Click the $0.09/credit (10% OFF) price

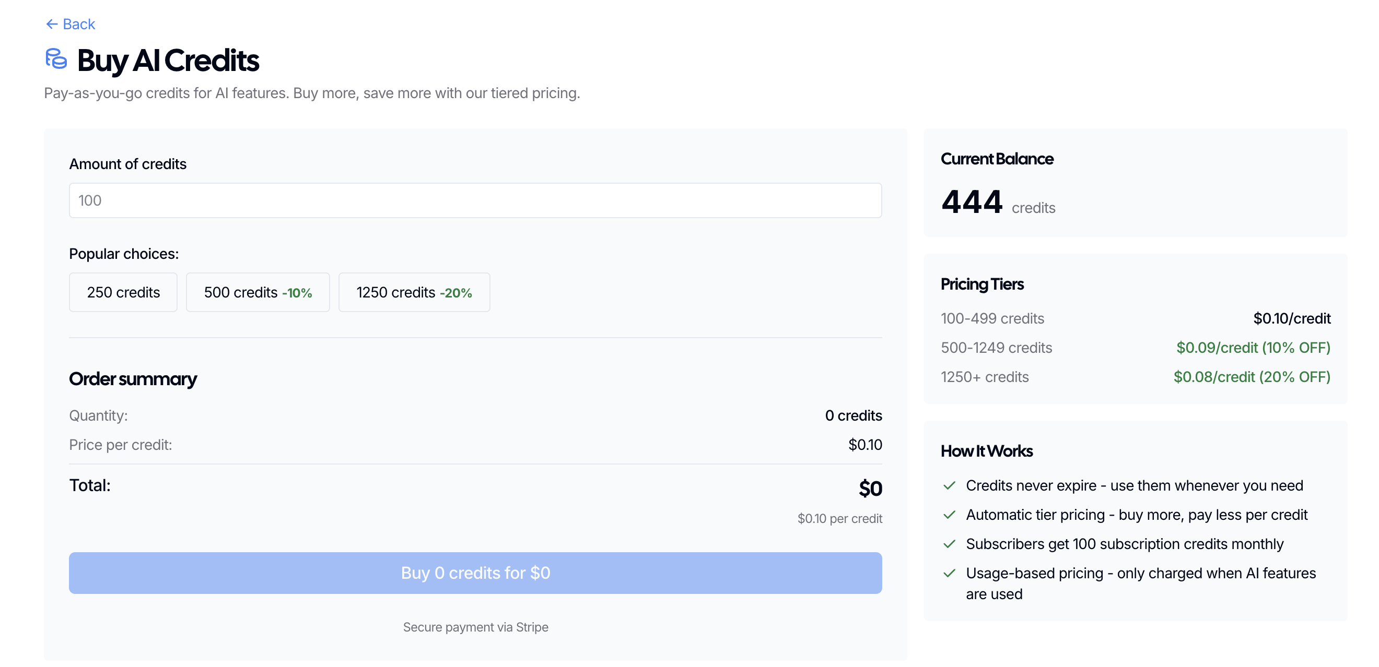point(1253,348)
